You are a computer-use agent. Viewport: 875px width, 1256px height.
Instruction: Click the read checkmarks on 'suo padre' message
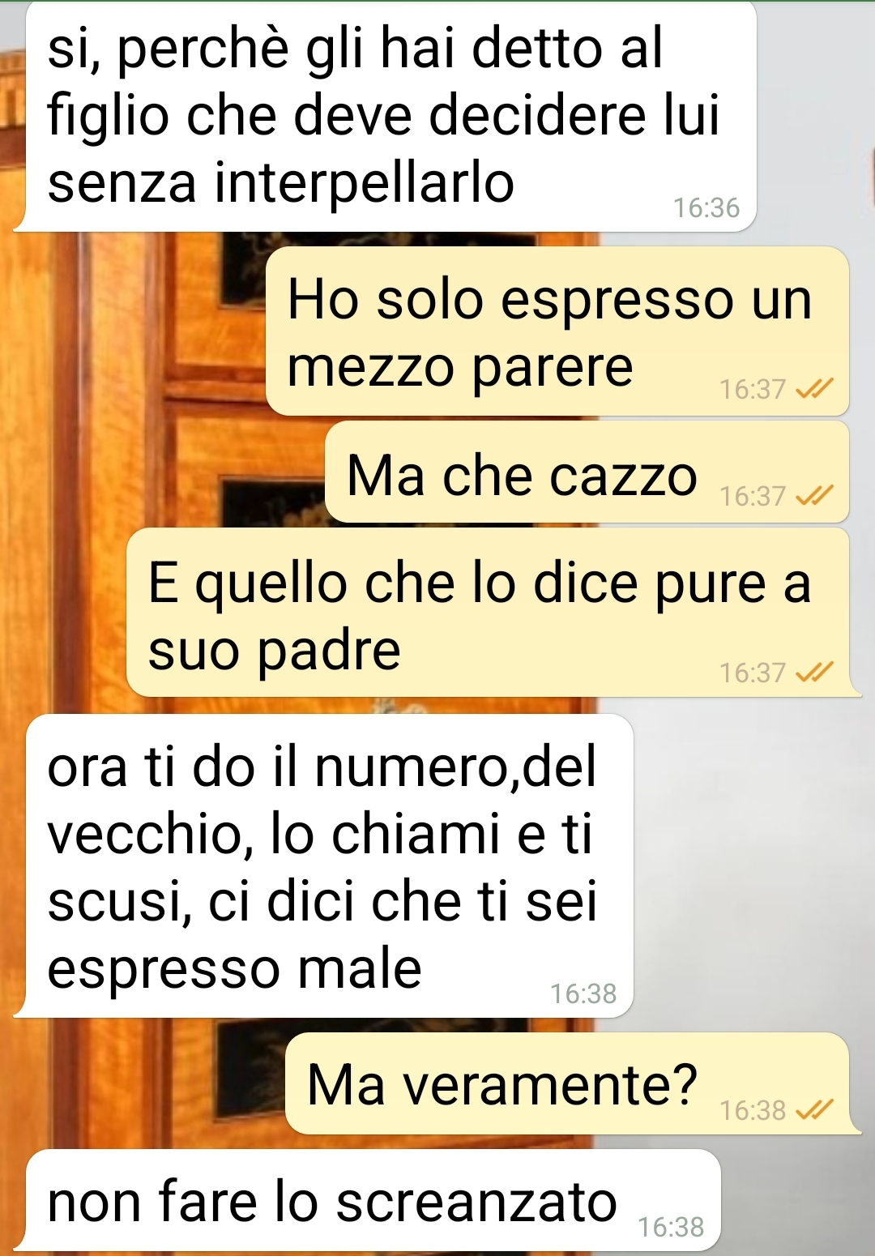coord(814,673)
